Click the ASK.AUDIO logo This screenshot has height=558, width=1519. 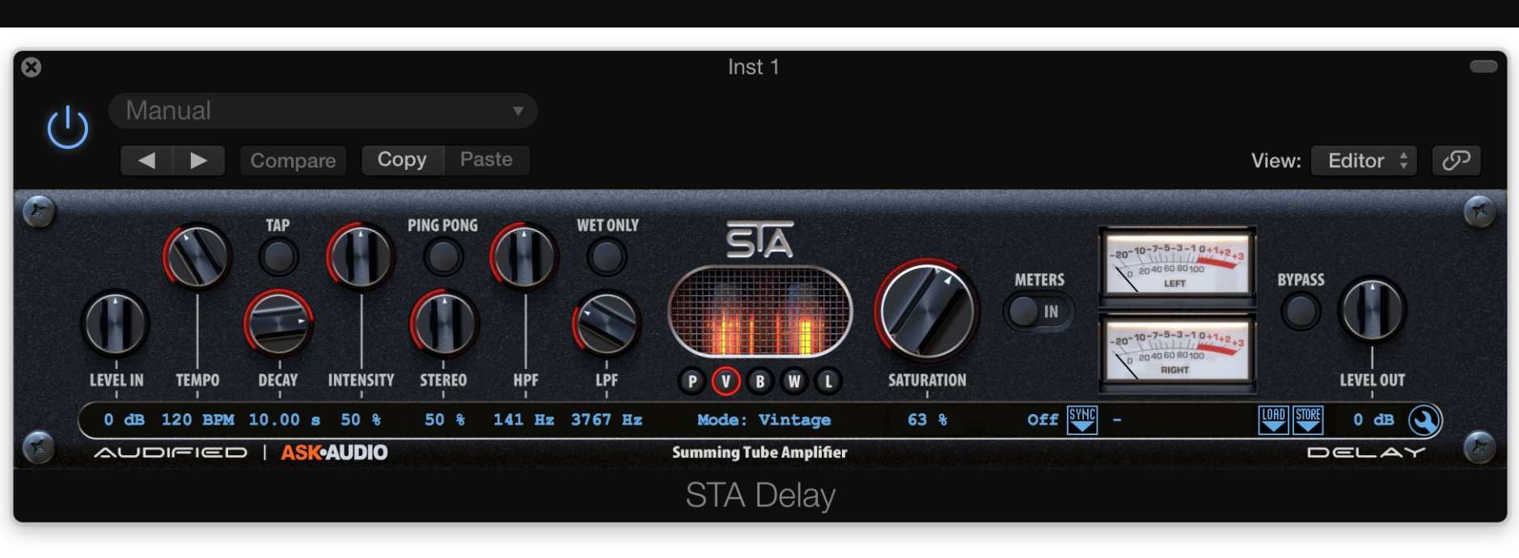point(334,453)
